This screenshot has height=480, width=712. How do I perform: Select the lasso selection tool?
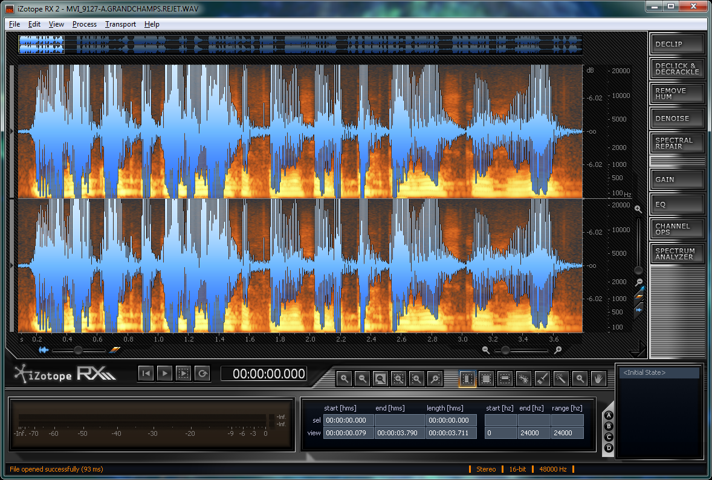click(x=523, y=379)
